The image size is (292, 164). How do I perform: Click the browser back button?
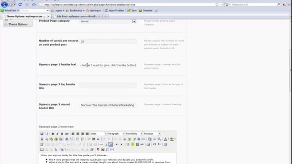click(x=5, y=5)
